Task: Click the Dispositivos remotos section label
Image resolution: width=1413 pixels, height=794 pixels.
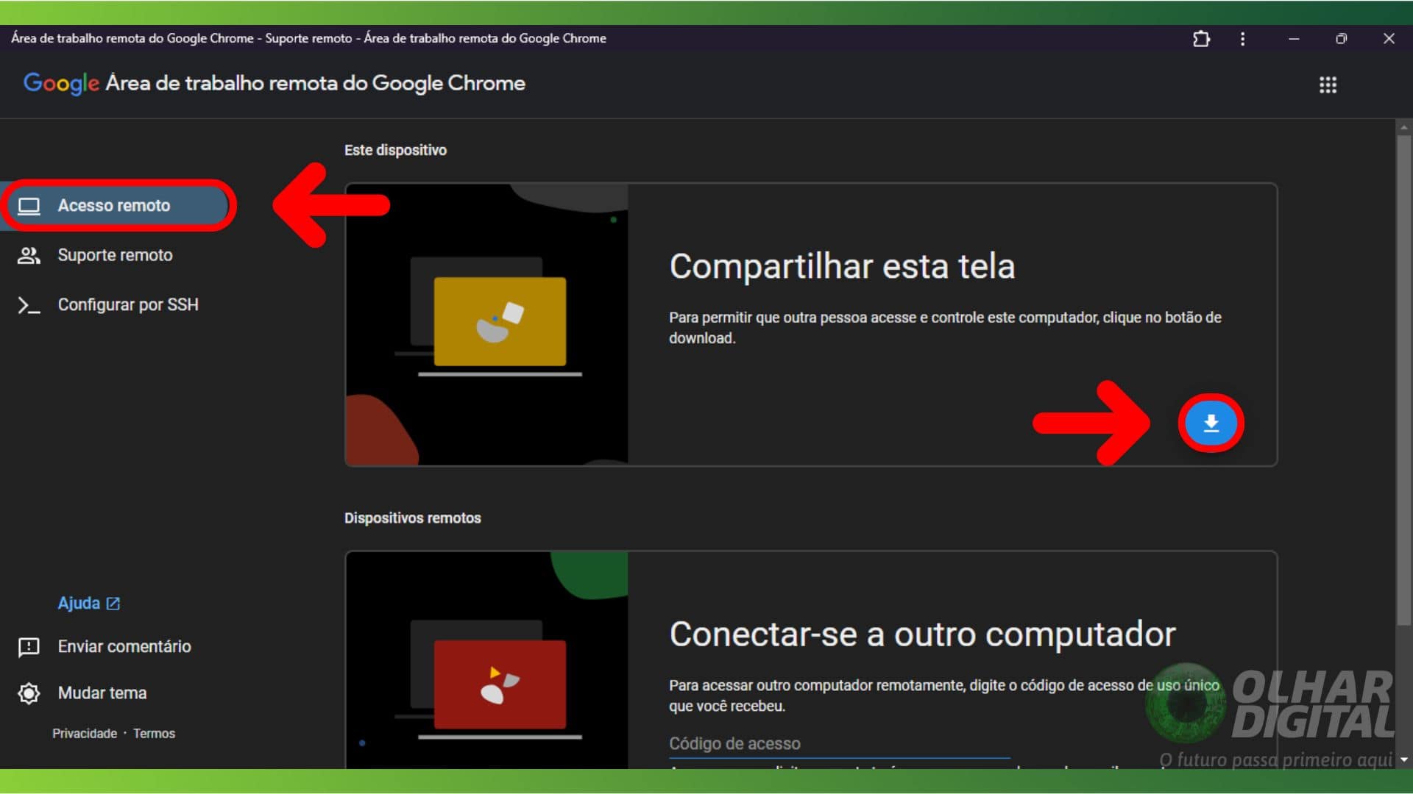Action: [412, 518]
